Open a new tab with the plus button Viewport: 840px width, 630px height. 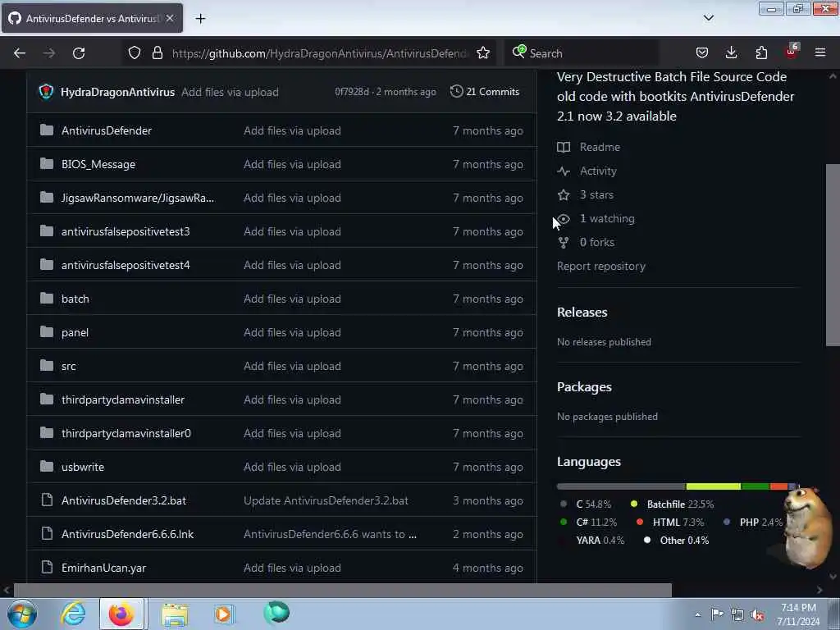[200, 18]
